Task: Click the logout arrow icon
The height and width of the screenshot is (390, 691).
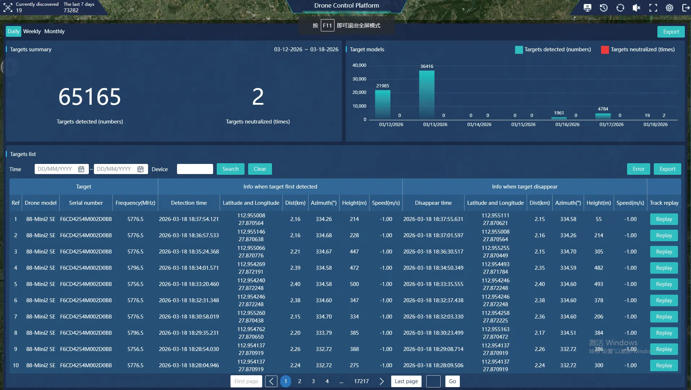Action: point(686,8)
